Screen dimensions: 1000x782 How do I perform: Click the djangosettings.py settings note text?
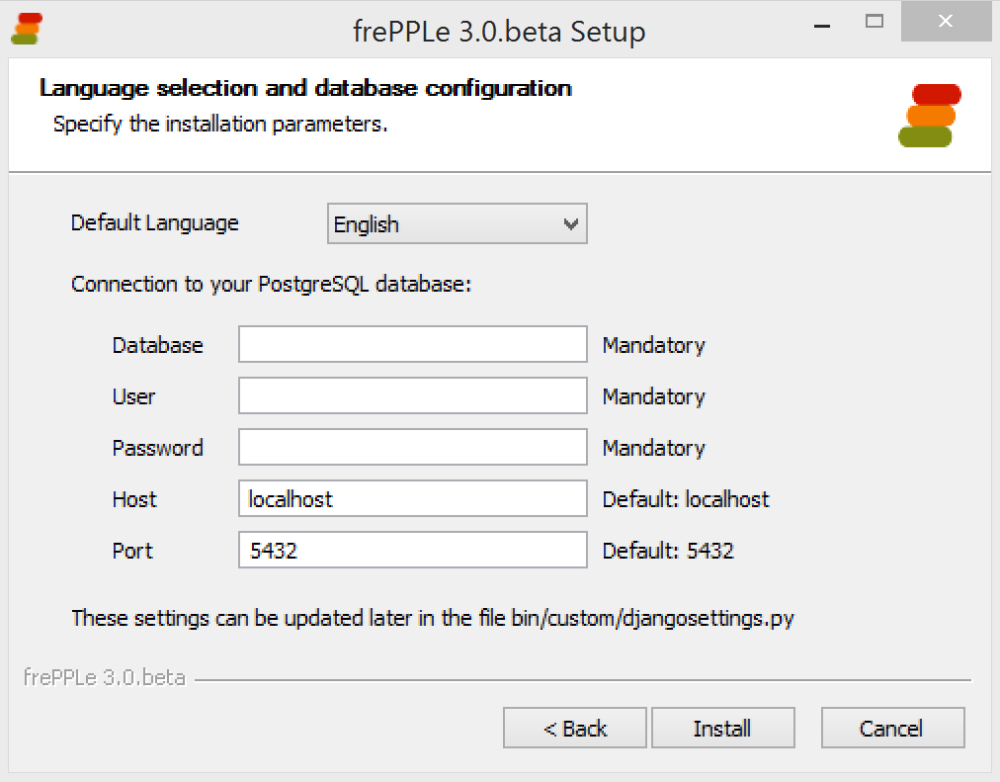point(433,619)
